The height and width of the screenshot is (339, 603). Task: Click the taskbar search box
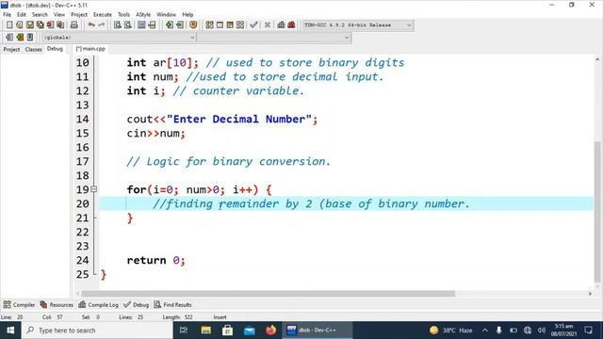tap(97, 331)
